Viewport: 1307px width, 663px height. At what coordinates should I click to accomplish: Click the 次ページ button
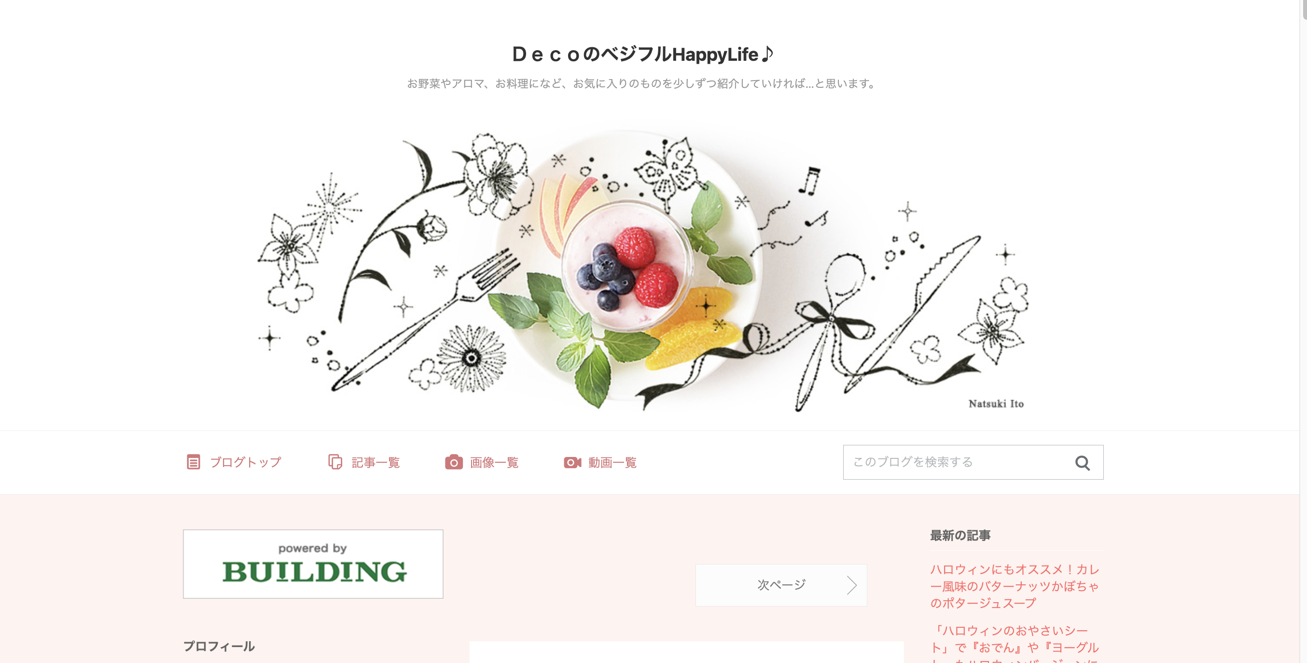click(781, 585)
